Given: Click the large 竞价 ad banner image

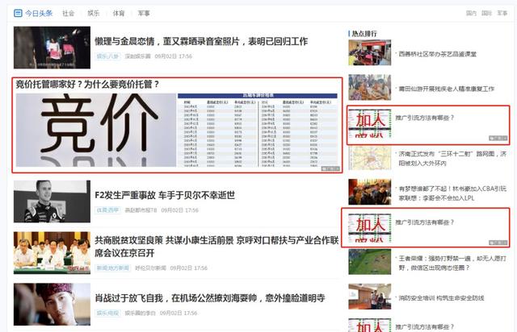Looking at the screenshot, I should click(x=178, y=131).
